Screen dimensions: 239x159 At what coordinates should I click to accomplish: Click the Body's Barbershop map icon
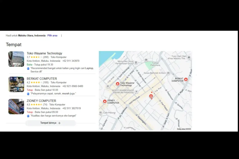pos(136,92)
